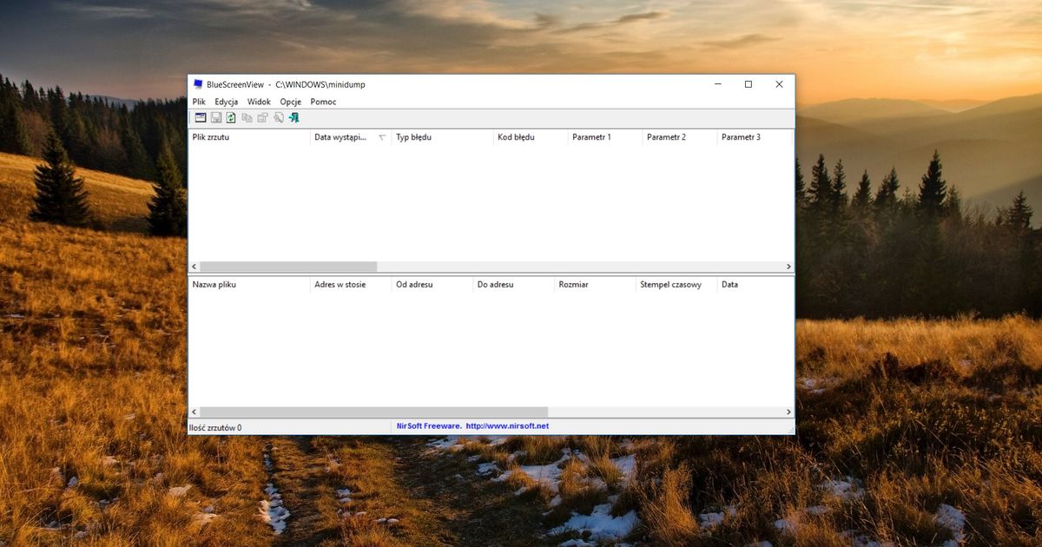Open Advanced Options via toolbar icon
1042x547 pixels.
coord(201,117)
